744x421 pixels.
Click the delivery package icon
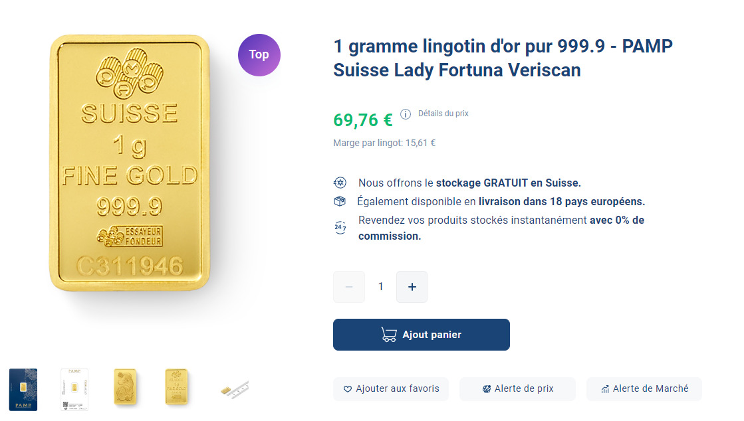pyautogui.click(x=340, y=201)
